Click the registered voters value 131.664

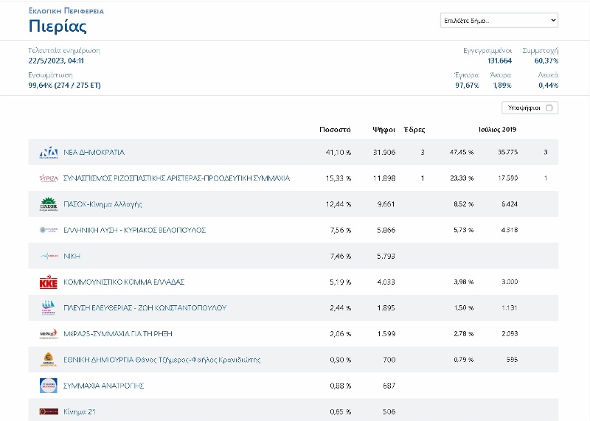tap(500, 61)
